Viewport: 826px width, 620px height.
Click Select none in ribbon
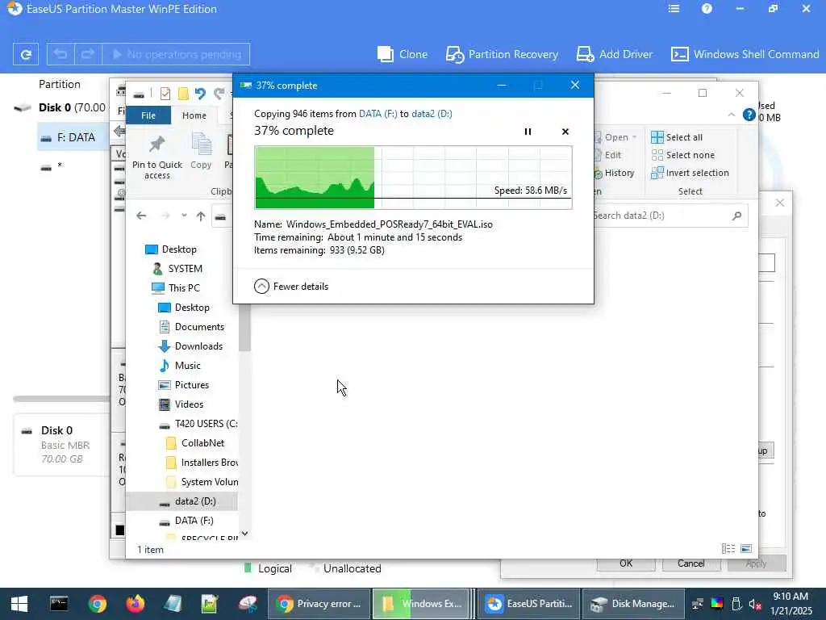coord(682,155)
